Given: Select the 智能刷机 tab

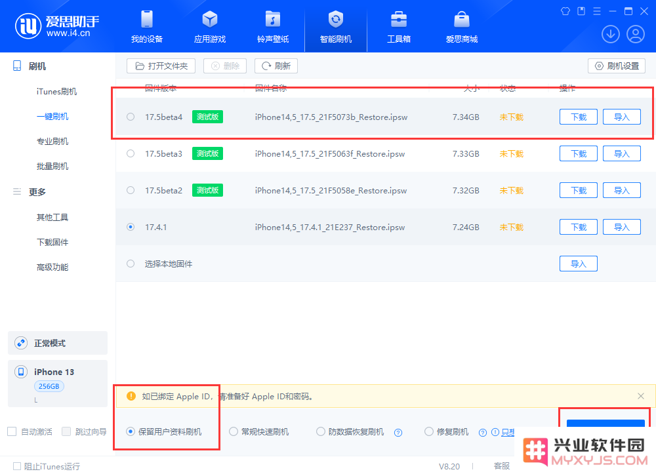Looking at the screenshot, I should 335,27.
